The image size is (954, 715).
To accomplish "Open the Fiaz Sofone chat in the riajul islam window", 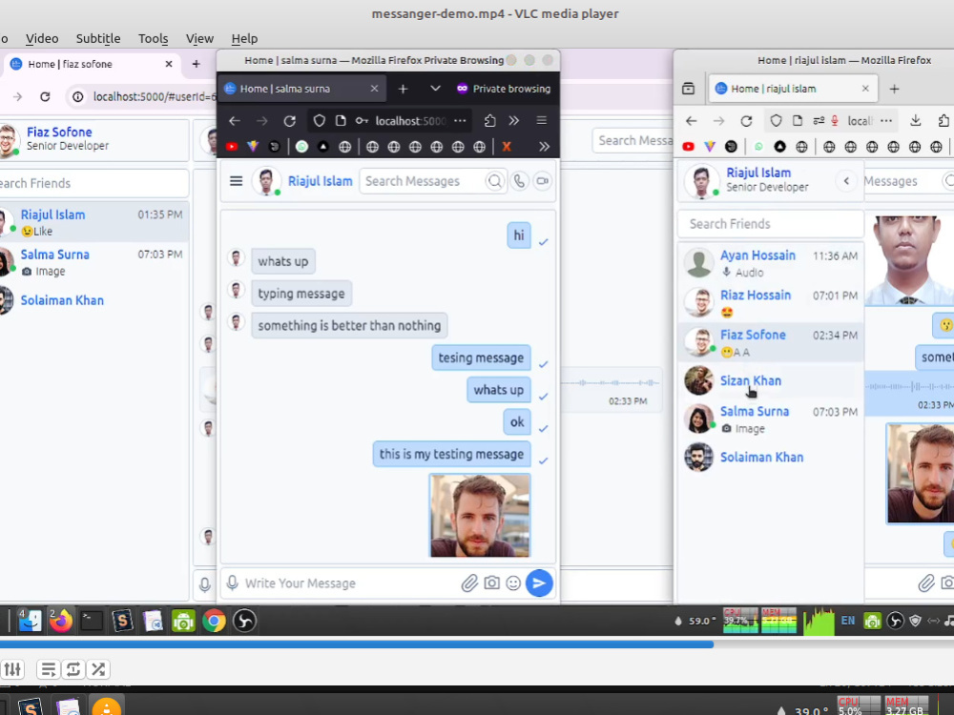I will click(x=770, y=342).
